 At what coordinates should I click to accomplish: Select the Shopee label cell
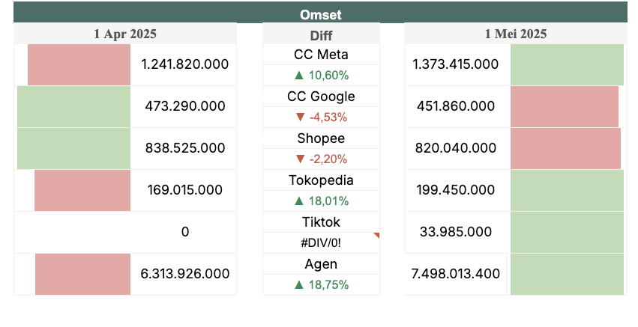(321, 138)
